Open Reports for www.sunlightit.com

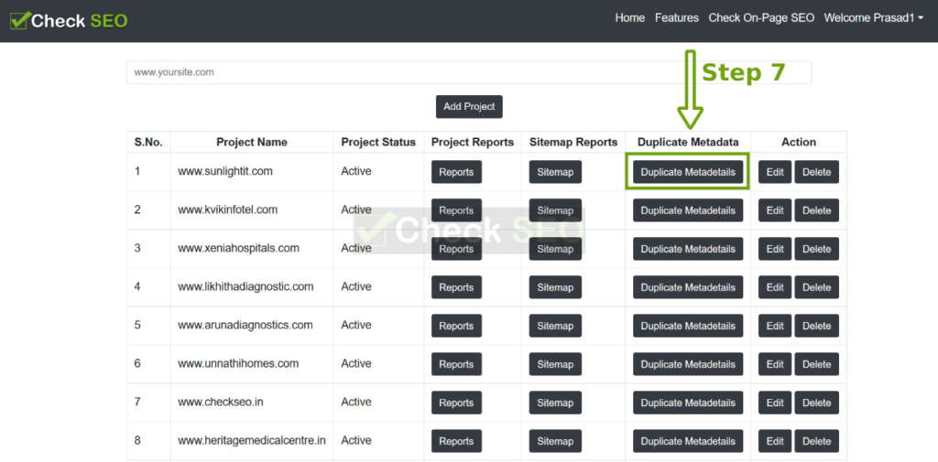pos(456,172)
